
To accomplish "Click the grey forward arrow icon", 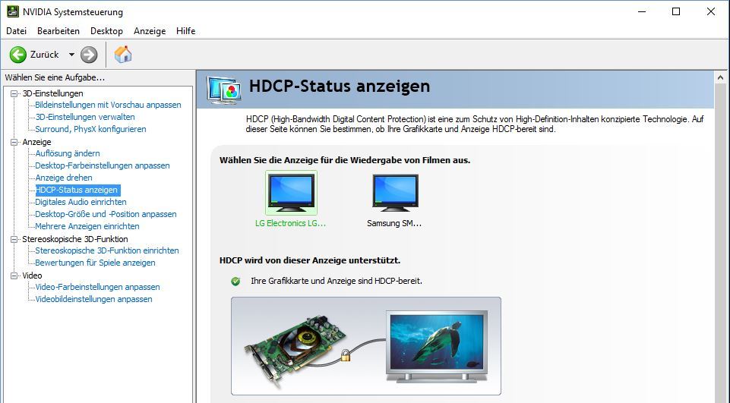I will (x=88, y=55).
